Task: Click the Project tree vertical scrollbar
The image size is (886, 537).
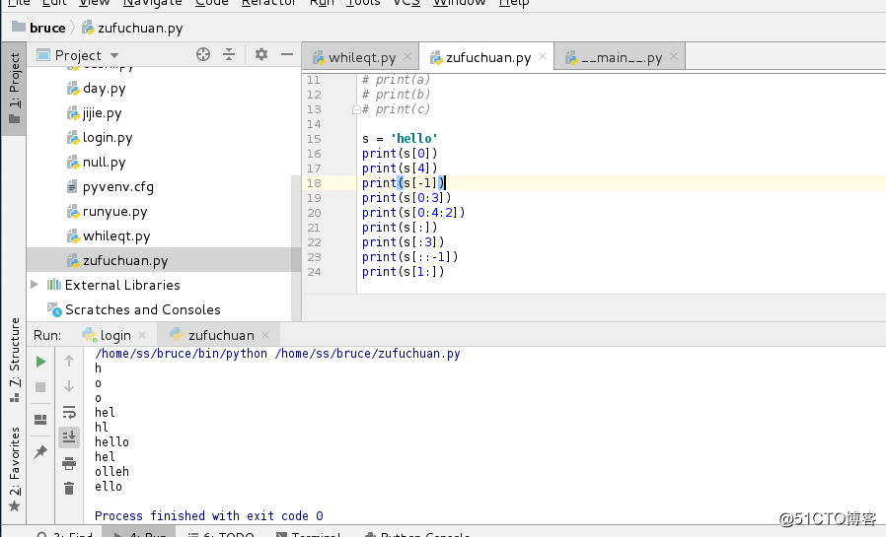Action: coord(296,248)
